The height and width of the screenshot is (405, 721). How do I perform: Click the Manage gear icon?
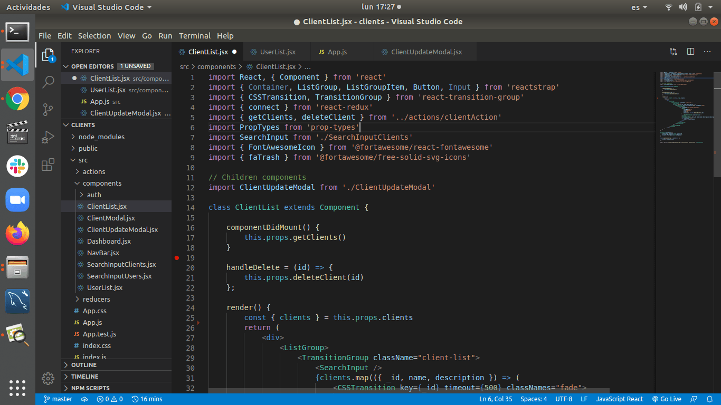tap(48, 378)
